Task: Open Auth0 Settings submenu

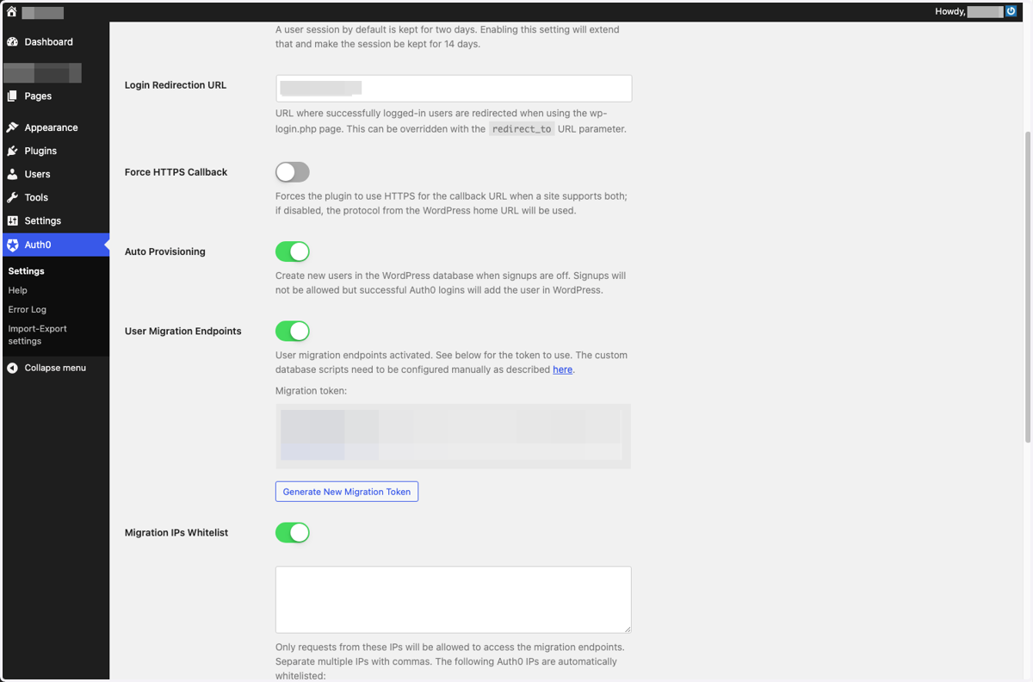Action: [26, 271]
